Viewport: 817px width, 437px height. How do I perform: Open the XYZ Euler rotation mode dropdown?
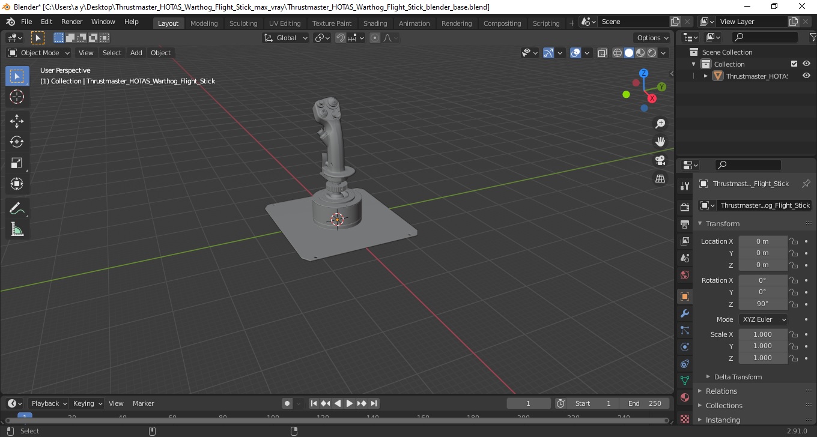763,319
